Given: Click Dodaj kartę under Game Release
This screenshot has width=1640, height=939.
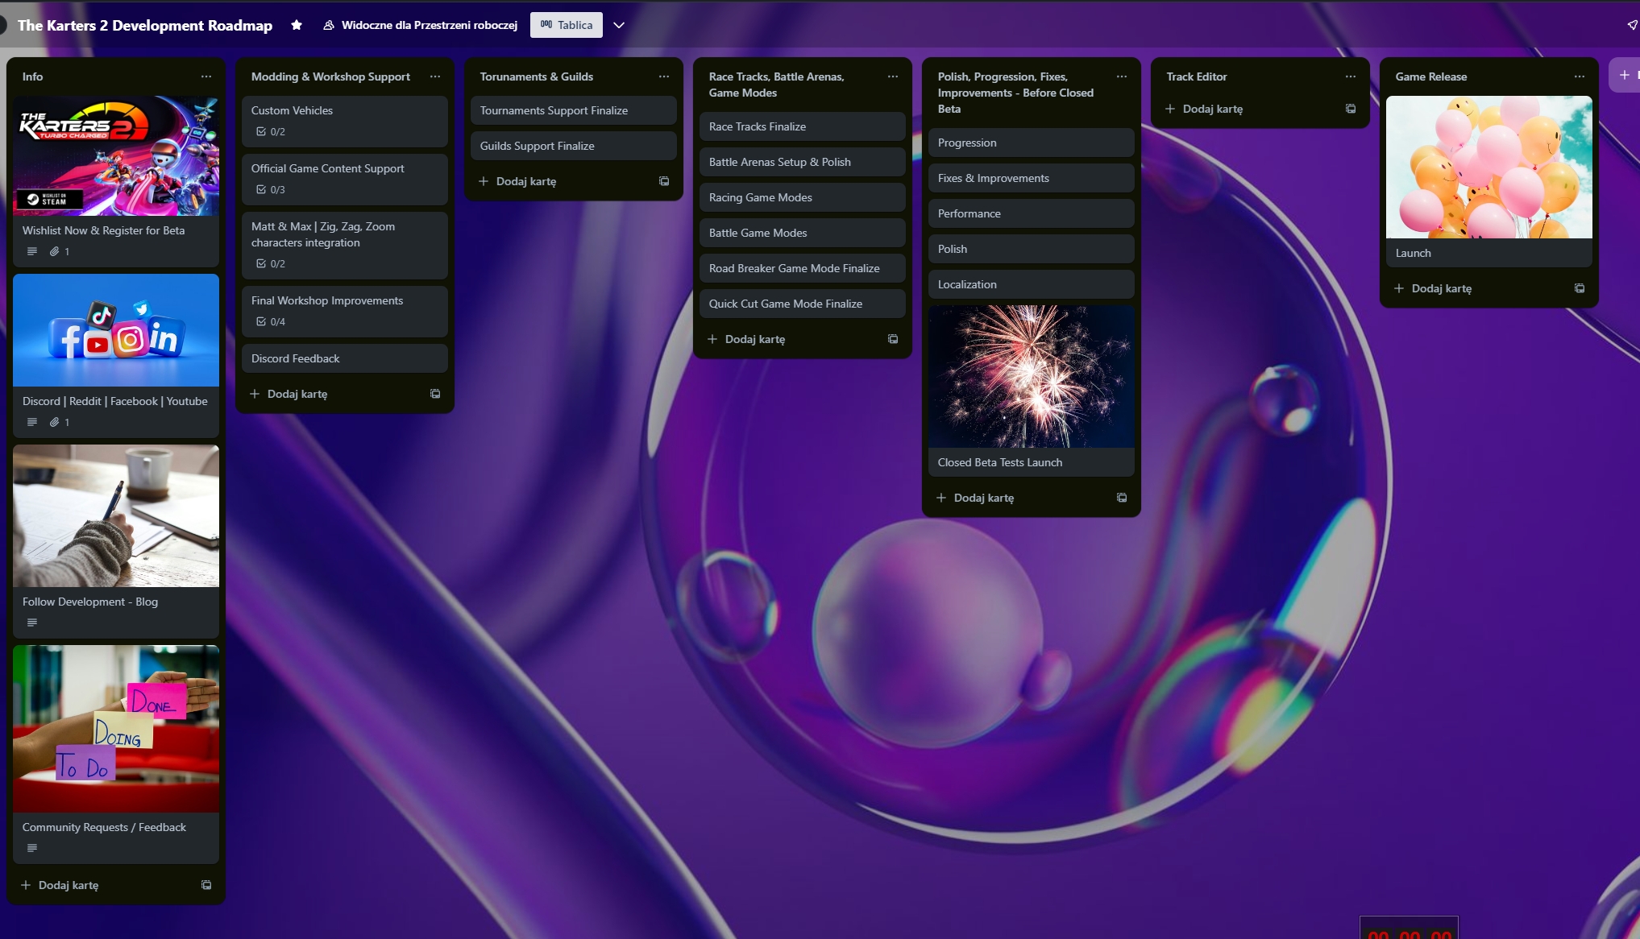Looking at the screenshot, I should (x=1442, y=288).
